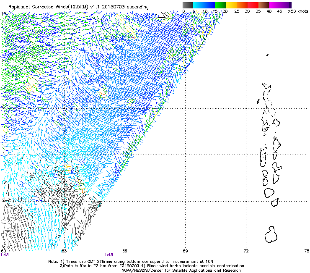Click the yellow 20-25 knots color segment
Viewport: 310px width, 273px height.
231,5
